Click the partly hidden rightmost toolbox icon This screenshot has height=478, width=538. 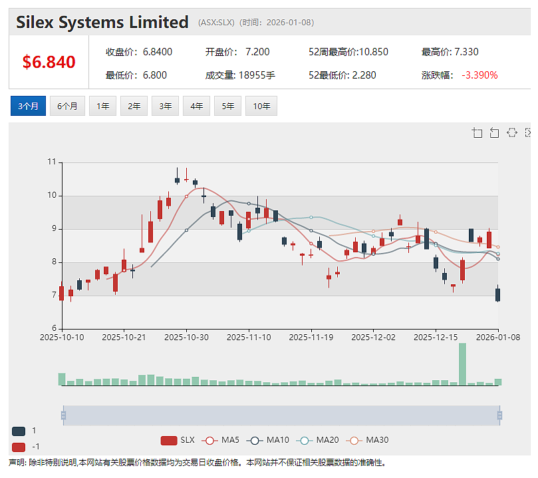click(528, 132)
